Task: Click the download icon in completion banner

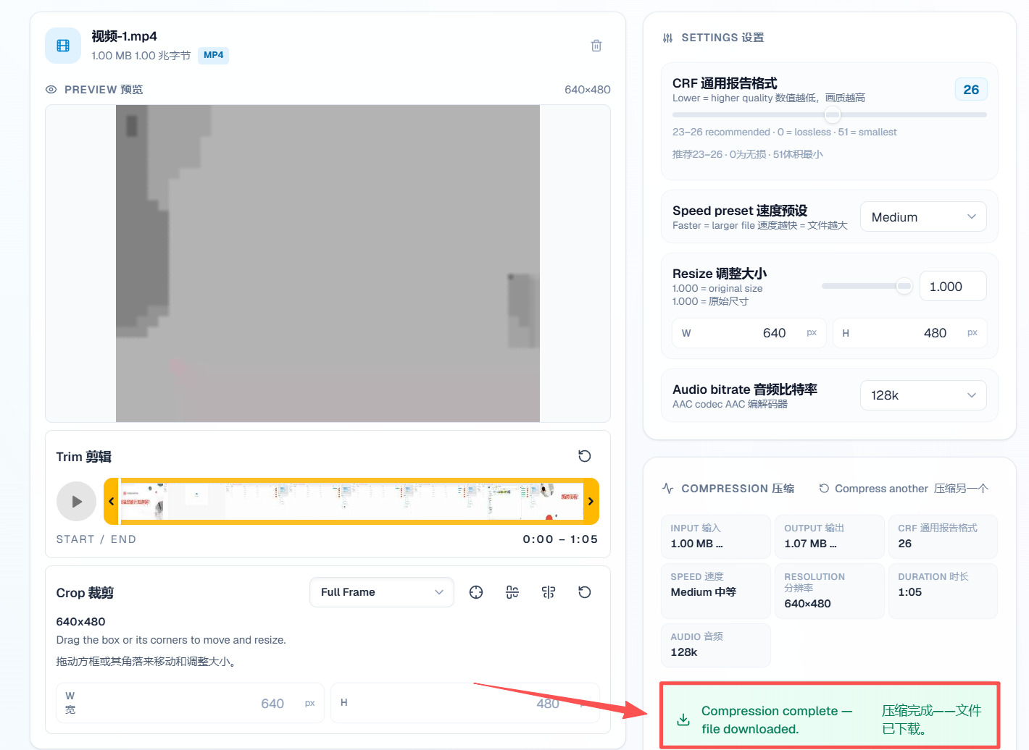Action: click(683, 720)
